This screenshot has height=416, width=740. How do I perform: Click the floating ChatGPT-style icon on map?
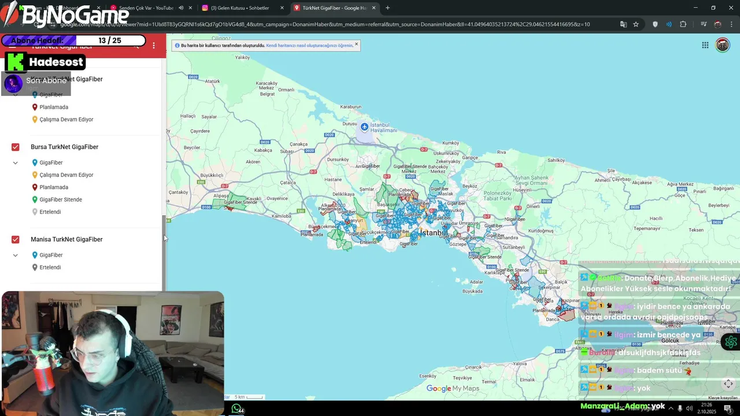click(731, 342)
